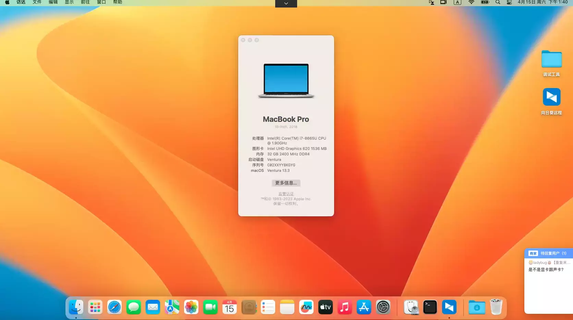Open the Music app from the Dock
Image resolution: width=573 pixels, height=320 pixels.
pos(345,307)
